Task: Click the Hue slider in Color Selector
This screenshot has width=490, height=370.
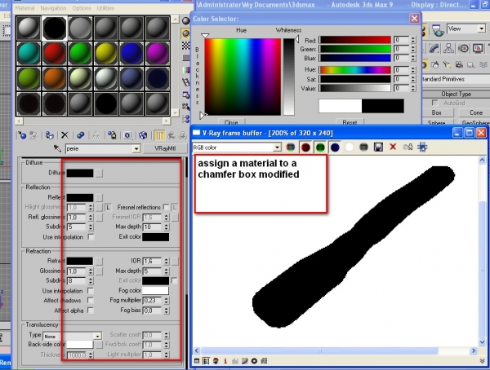Action: pos(355,69)
